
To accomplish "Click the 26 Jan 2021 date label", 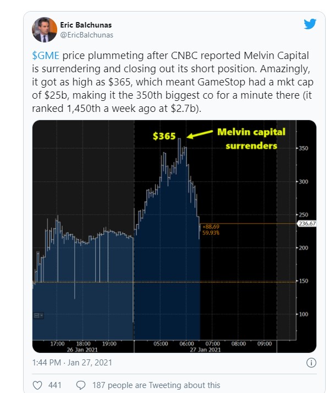I will (82, 349).
